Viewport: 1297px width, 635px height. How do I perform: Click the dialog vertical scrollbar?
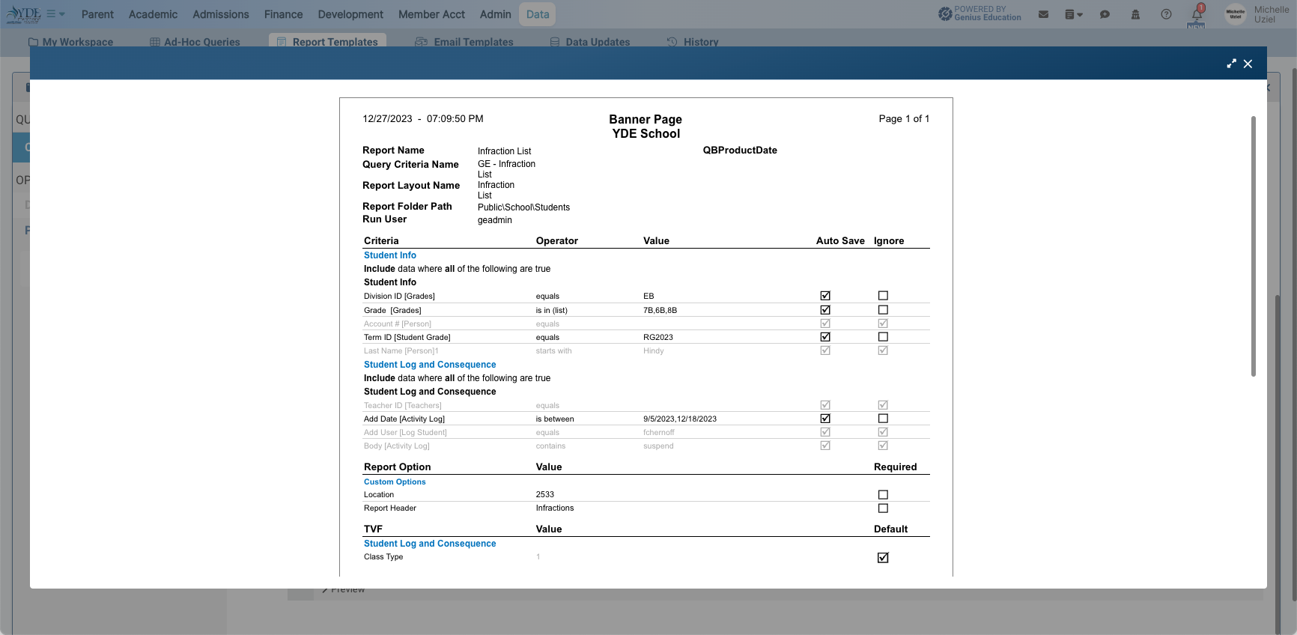1254,246
